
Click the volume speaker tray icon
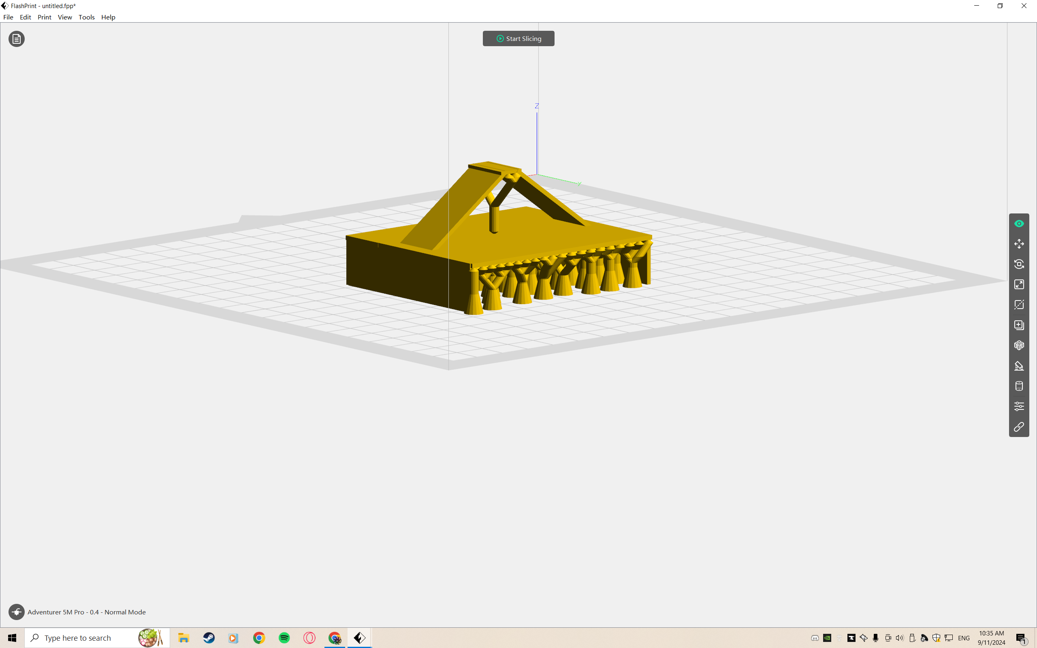click(x=900, y=638)
